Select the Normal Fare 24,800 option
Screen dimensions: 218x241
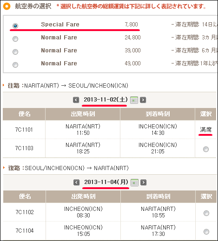coord(15,39)
